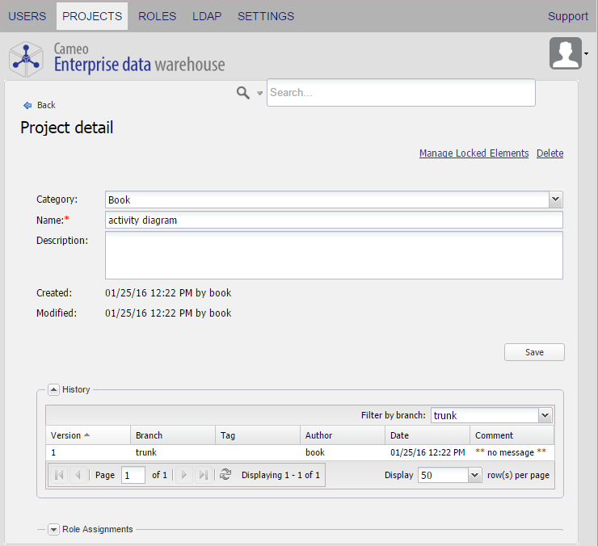This screenshot has width=598, height=546.
Task: Collapse the History section
Action: 53,389
